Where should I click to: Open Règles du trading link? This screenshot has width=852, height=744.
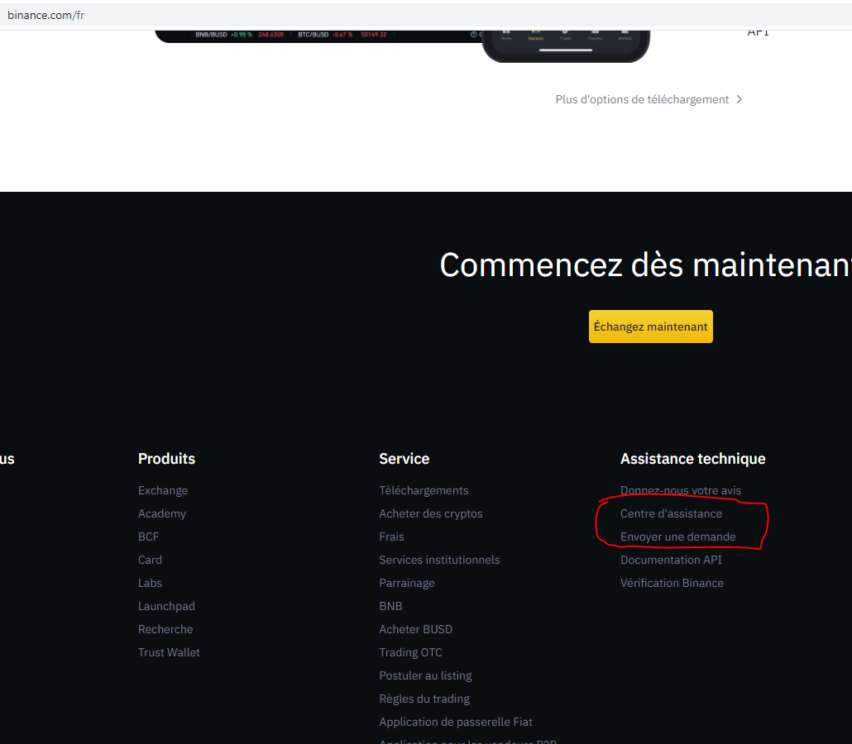click(x=424, y=699)
